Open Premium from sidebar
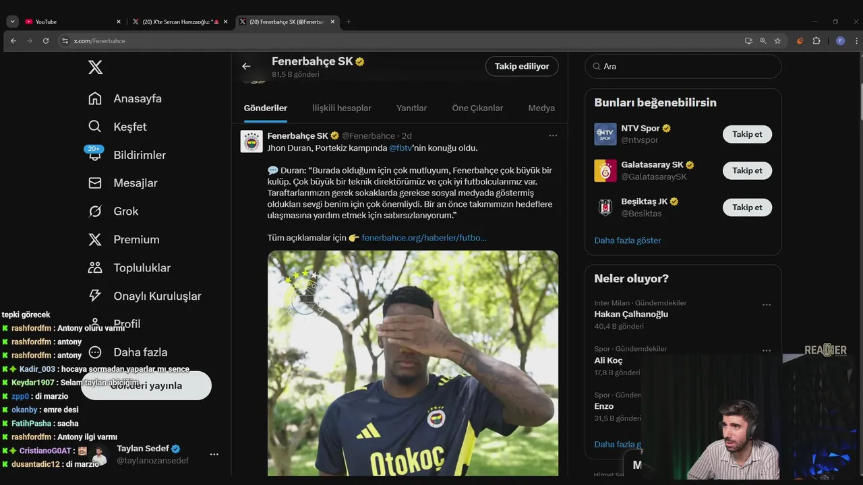 tap(124, 240)
